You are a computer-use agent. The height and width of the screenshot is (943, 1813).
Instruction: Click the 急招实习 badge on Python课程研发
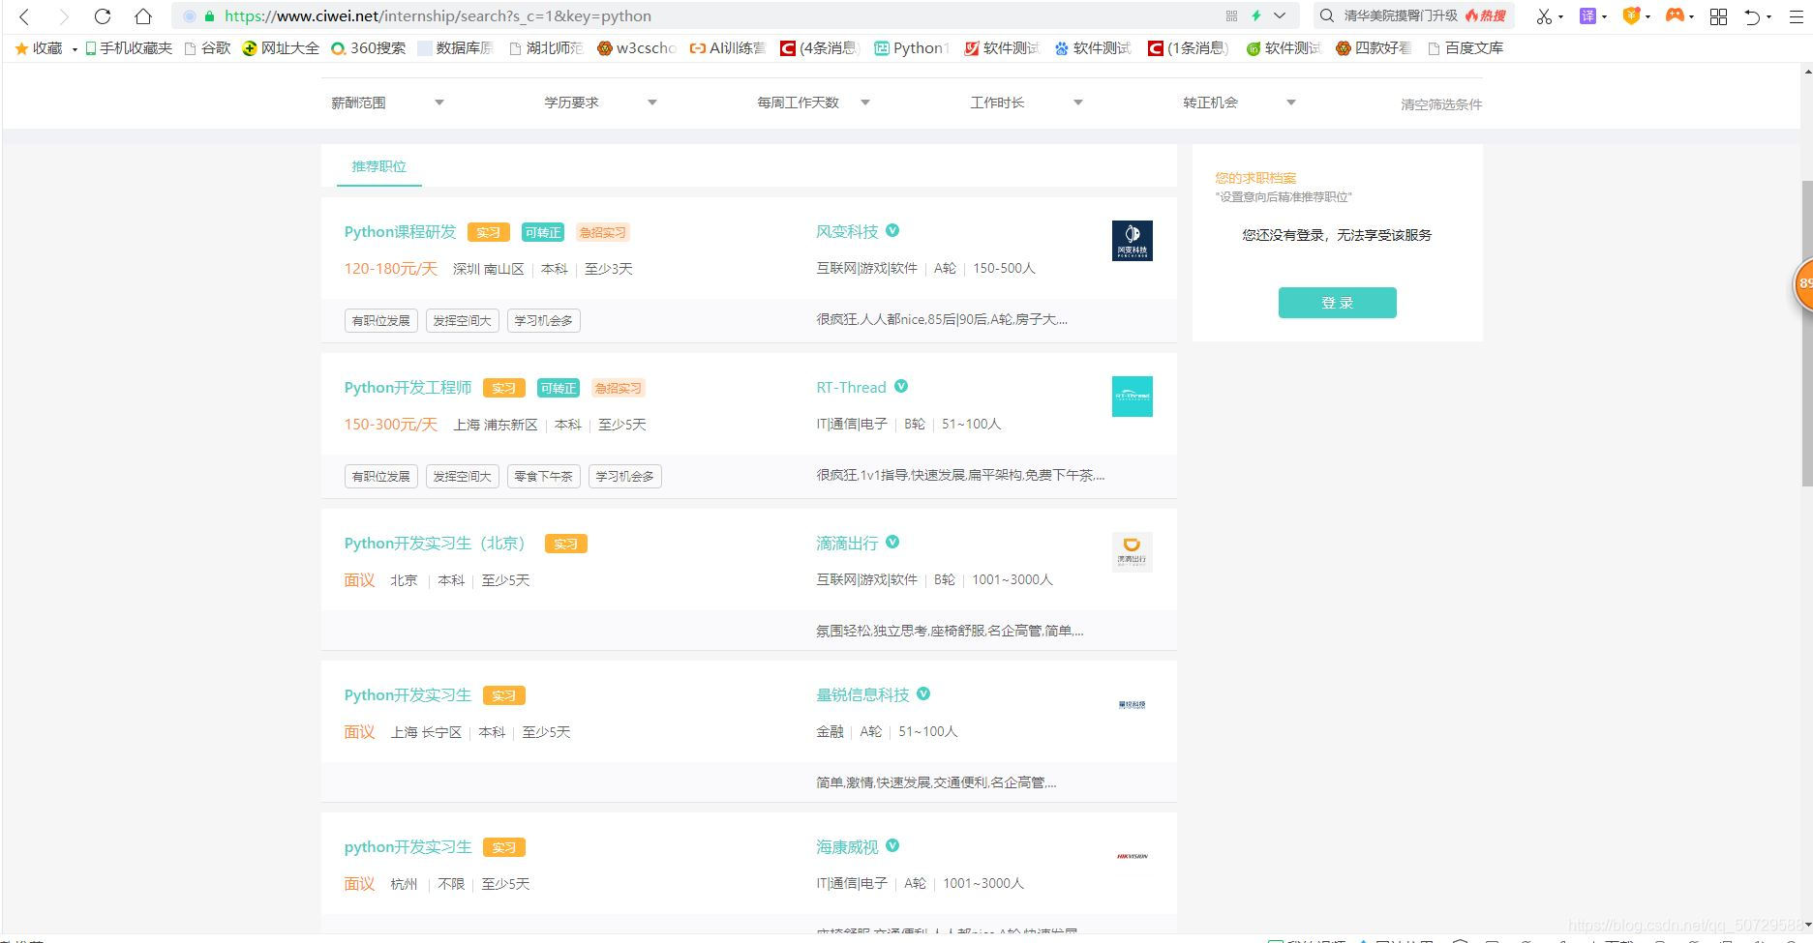pyautogui.click(x=602, y=232)
